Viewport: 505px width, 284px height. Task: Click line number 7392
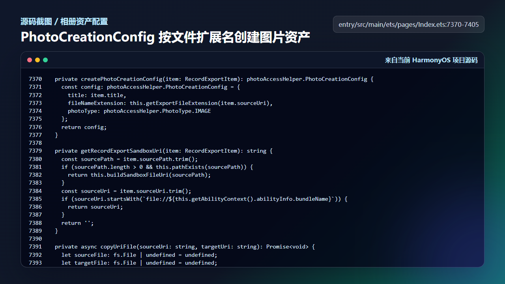click(35, 255)
